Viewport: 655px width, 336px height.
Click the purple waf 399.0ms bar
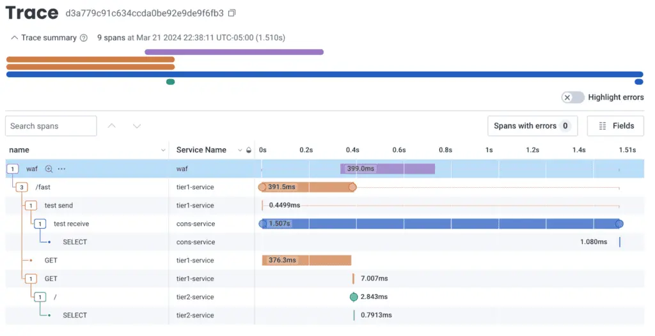(388, 169)
